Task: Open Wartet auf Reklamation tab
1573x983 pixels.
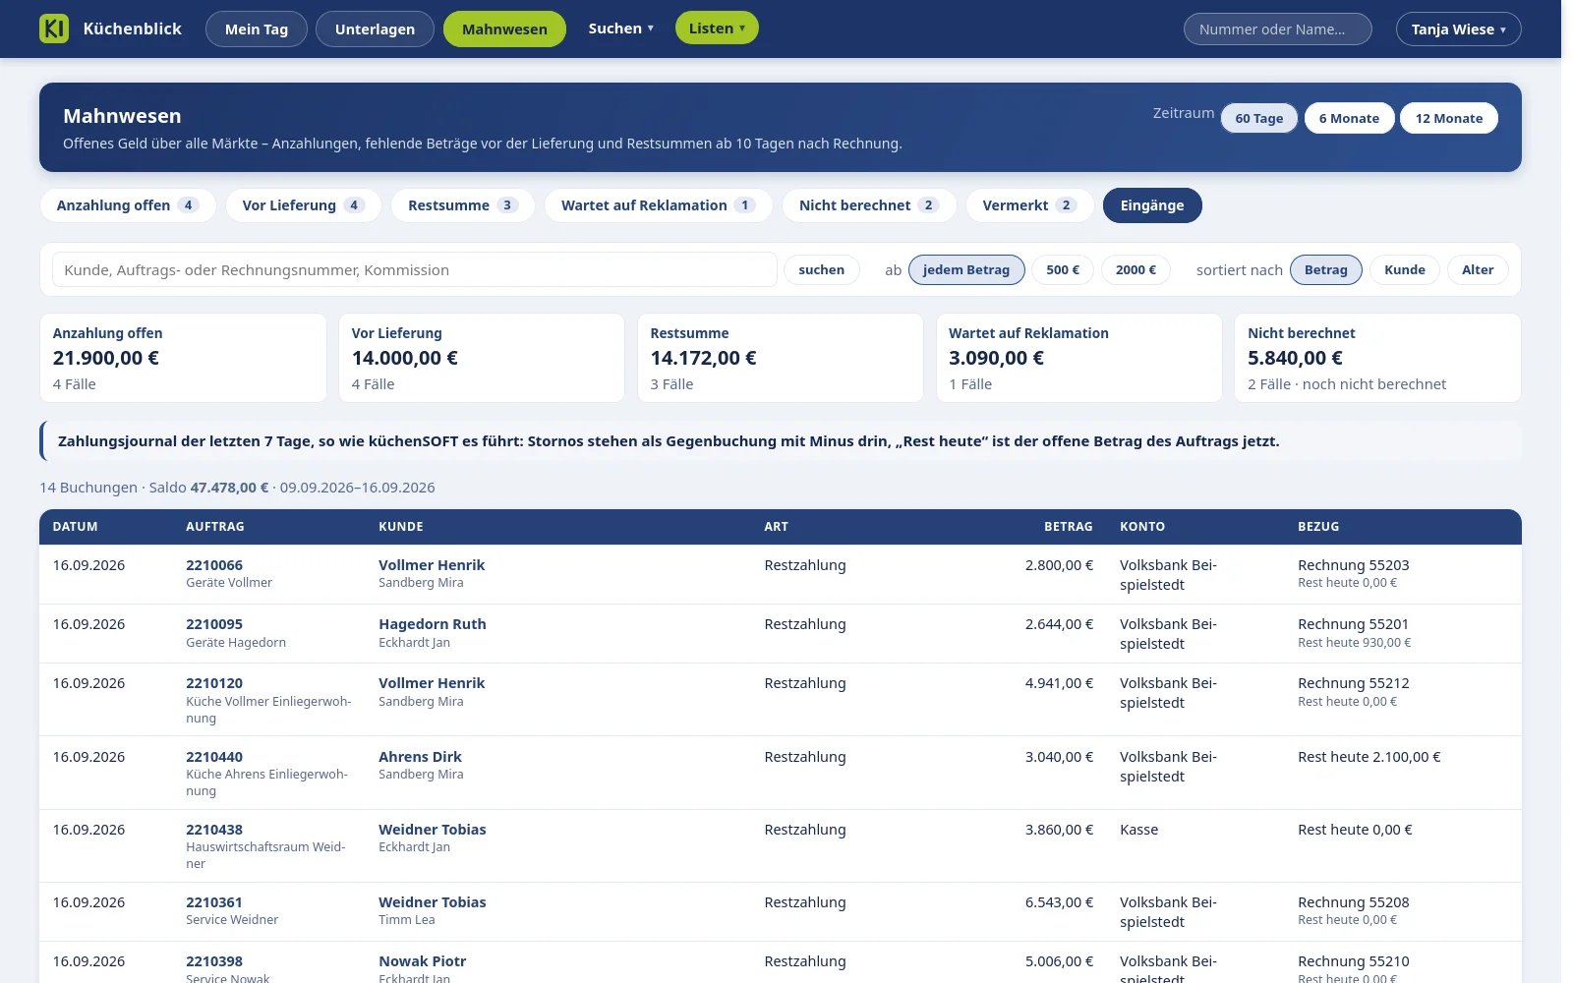Action: (x=659, y=205)
